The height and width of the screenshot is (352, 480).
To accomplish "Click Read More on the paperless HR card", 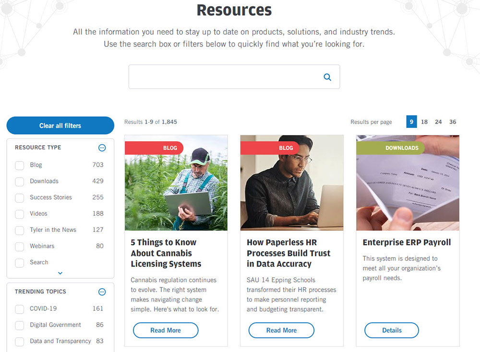I will [x=281, y=330].
